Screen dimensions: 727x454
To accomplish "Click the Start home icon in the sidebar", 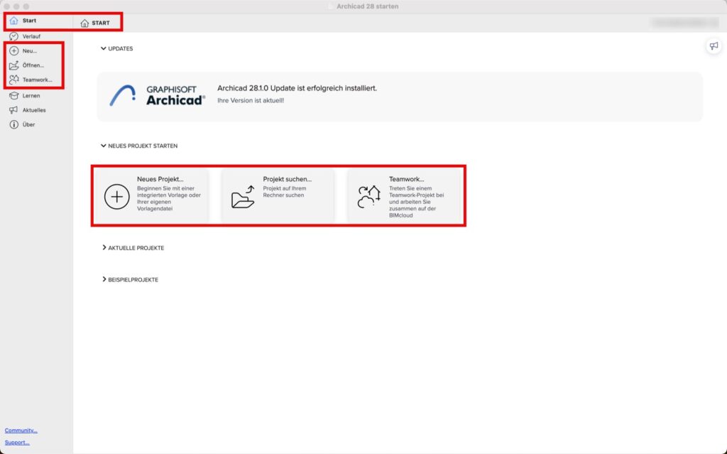I will click(x=14, y=21).
